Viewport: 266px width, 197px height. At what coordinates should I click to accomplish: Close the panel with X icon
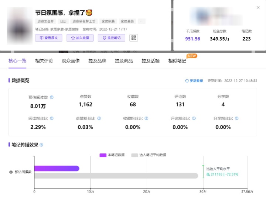pos(258,7)
